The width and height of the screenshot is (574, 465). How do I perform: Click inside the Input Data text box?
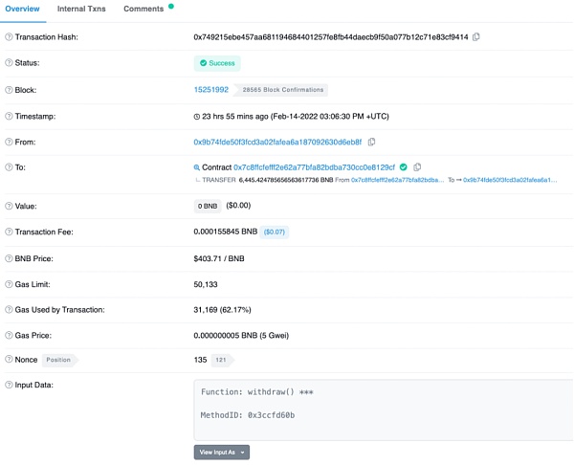click(383, 410)
